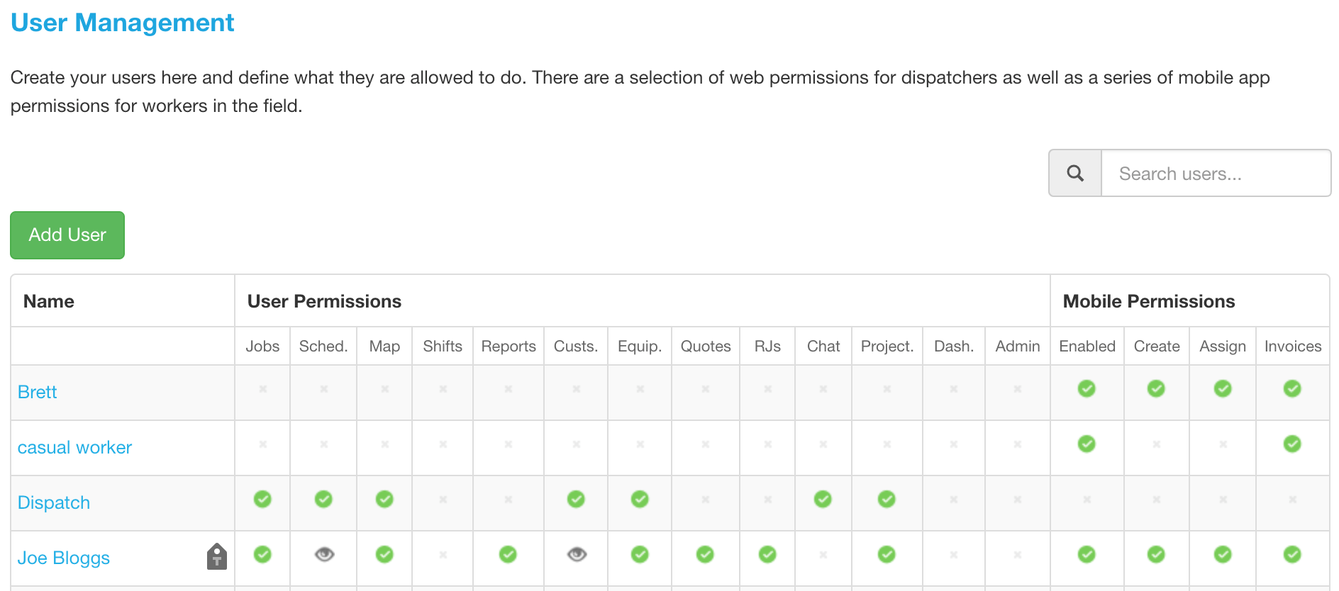Enable casual worker's mobile Create cross

pos(1156,444)
